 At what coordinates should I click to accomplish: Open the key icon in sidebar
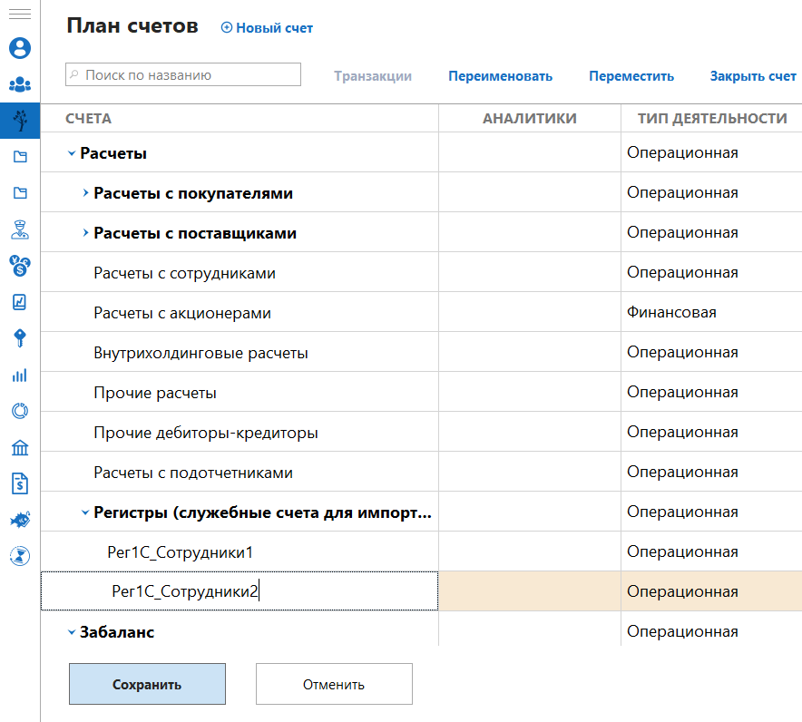pos(19,338)
